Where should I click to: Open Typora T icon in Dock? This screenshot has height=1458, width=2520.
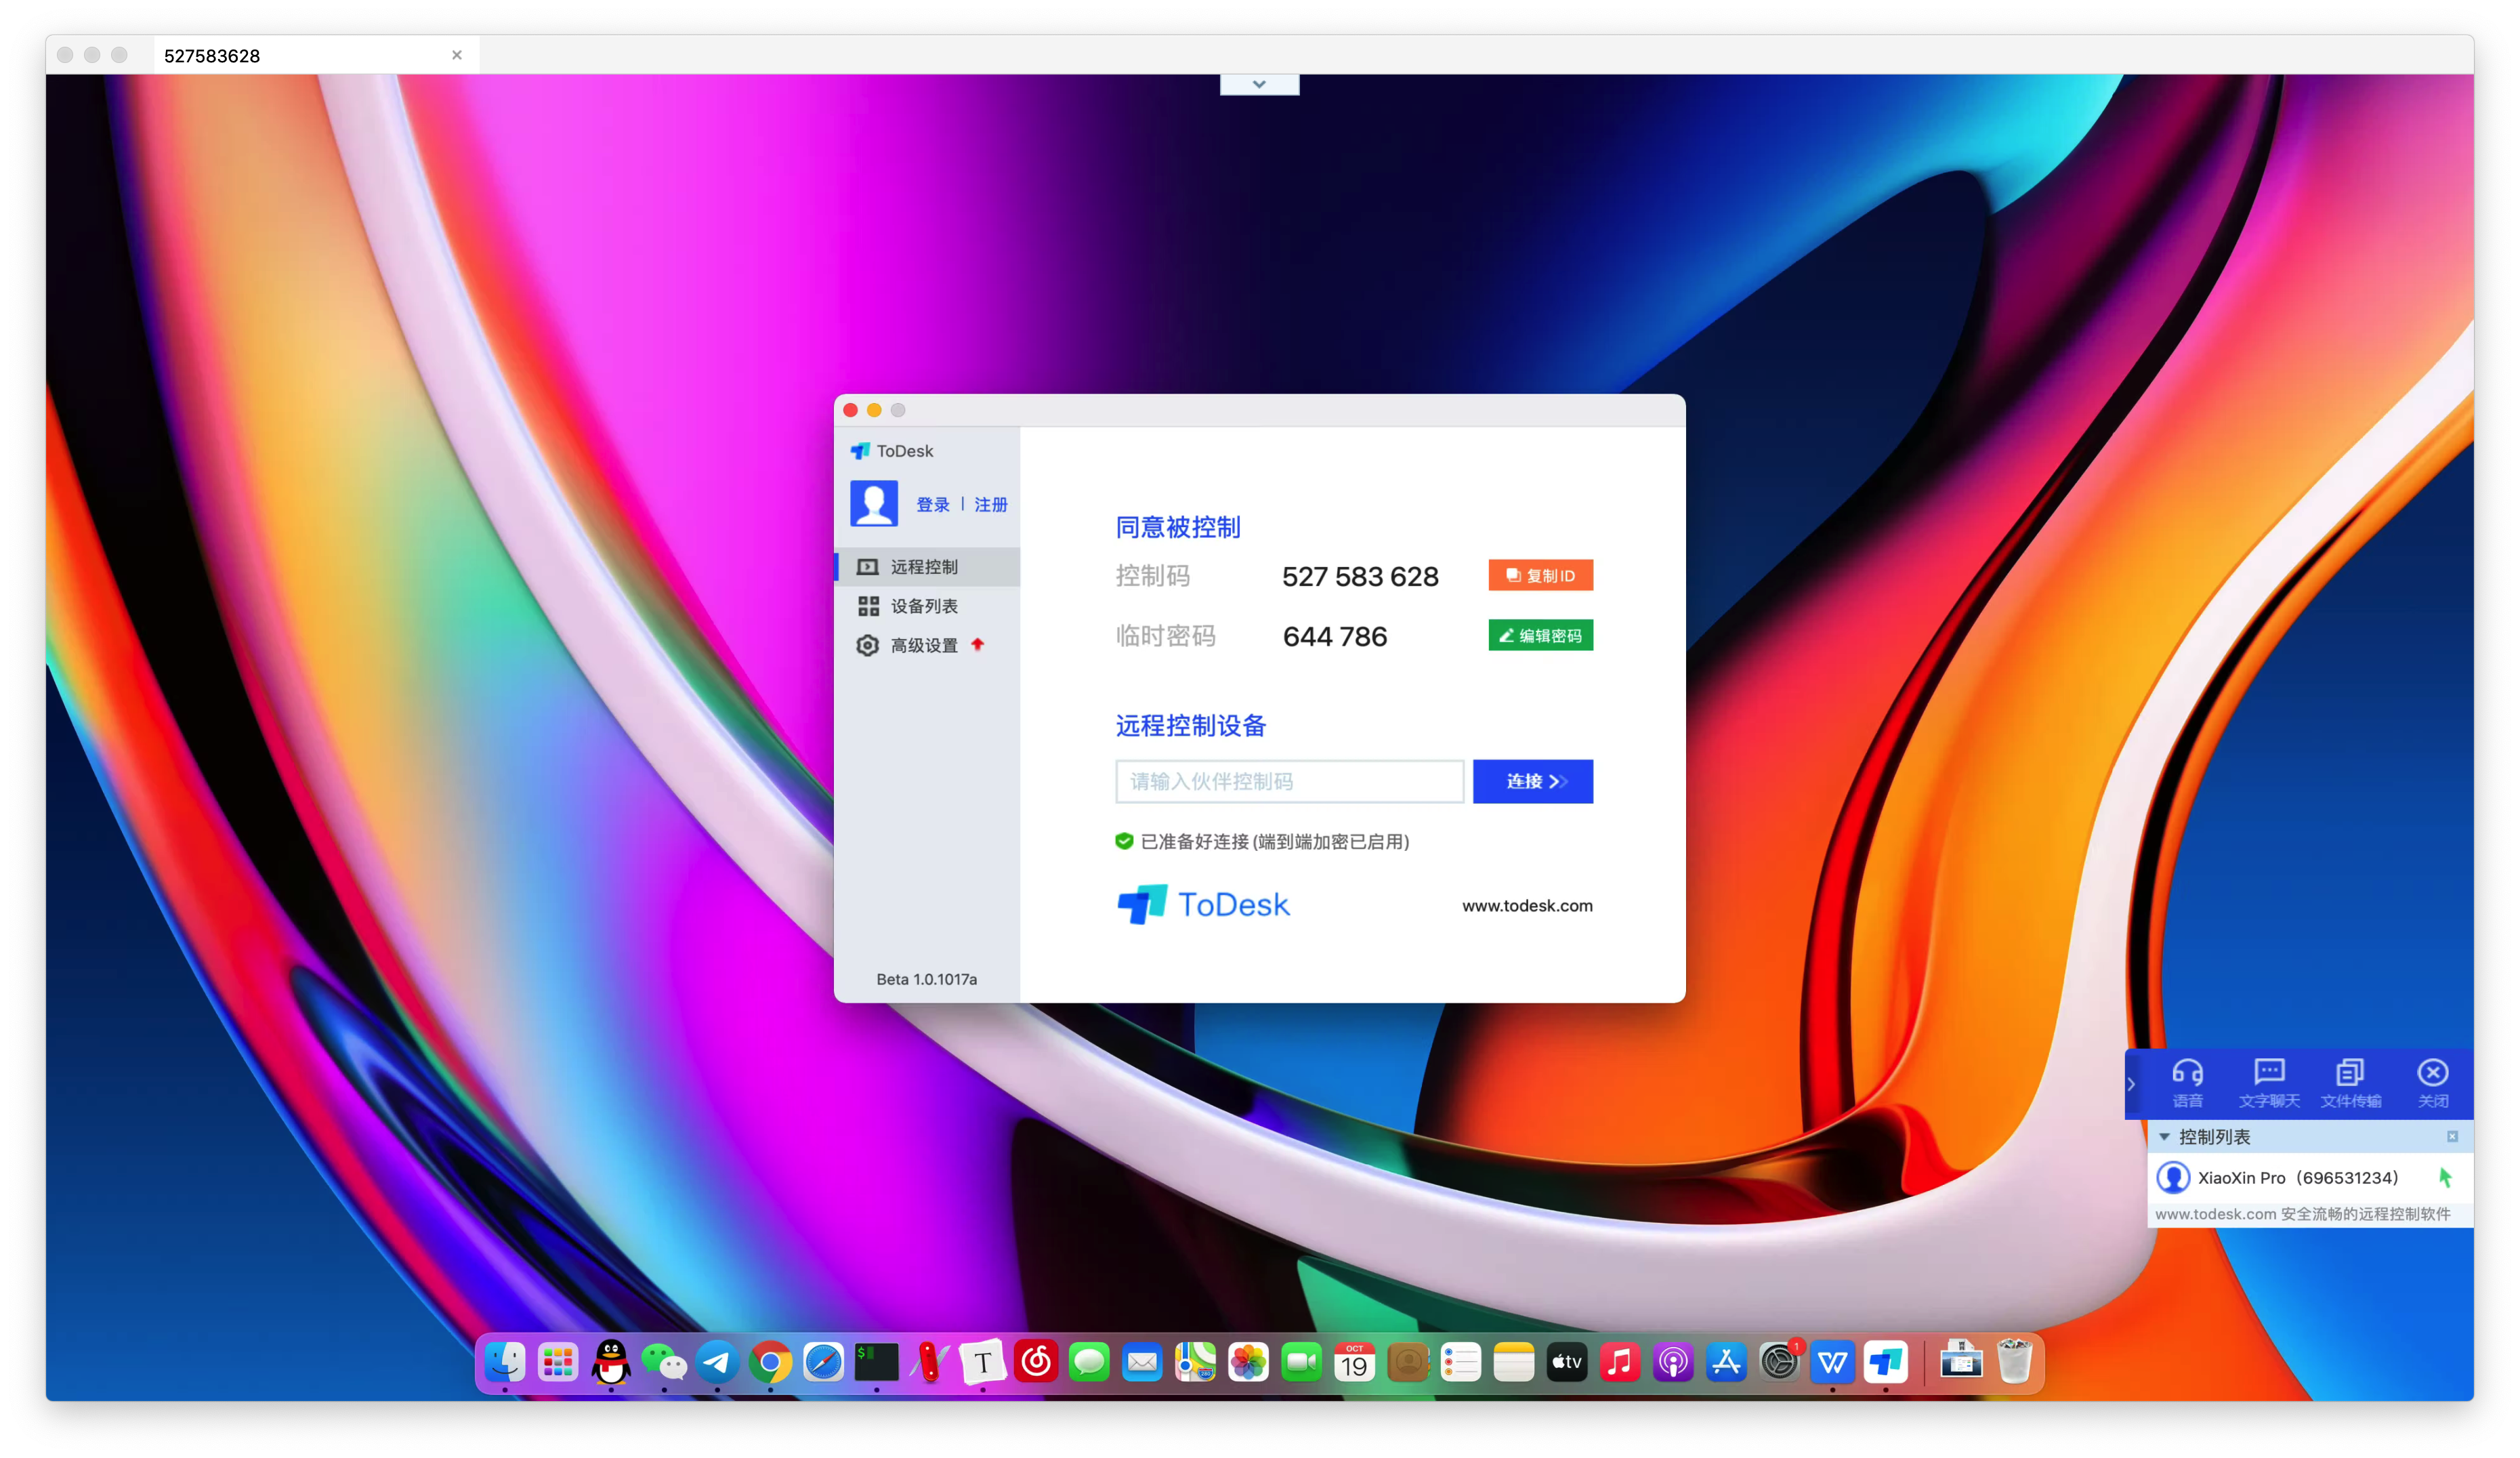point(982,1361)
